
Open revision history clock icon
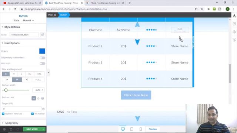pos(4,129)
